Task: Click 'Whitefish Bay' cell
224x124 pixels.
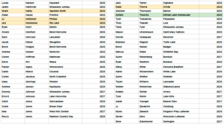Action: point(181,52)
